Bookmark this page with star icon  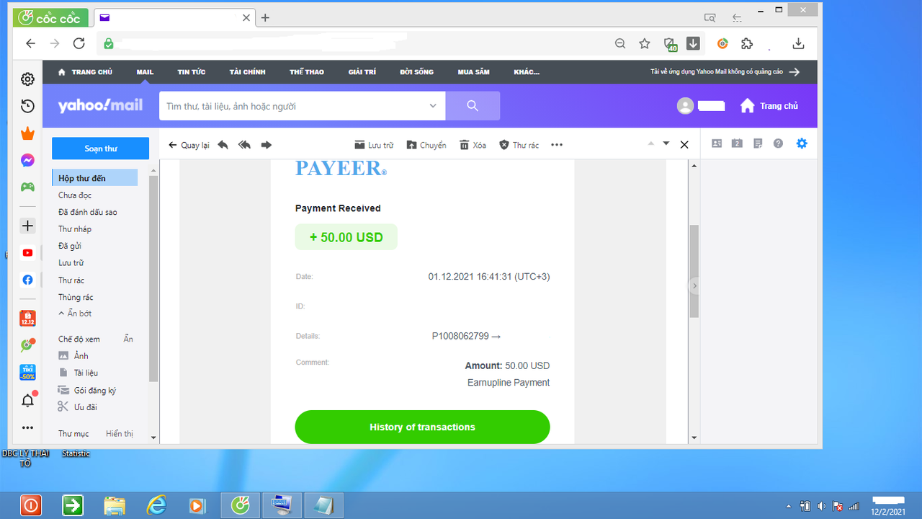click(x=645, y=44)
